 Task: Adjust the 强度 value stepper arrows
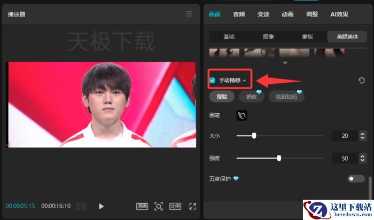[363, 158]
